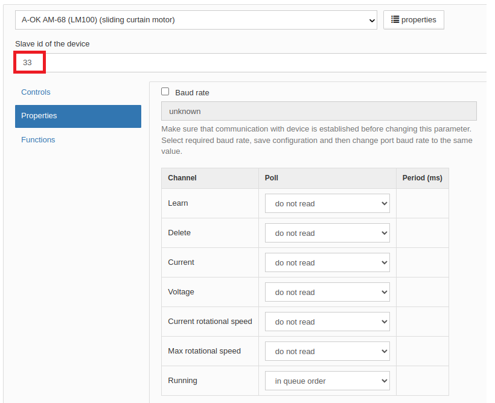
Task: Enable the Baud rate checkbox
Action: (x=165, y=92)
